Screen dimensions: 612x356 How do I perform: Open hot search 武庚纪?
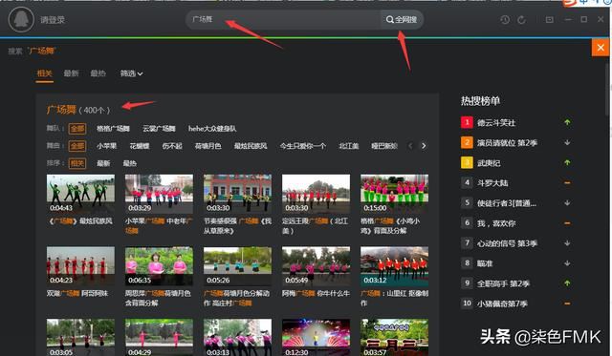[x=489, y=163]
